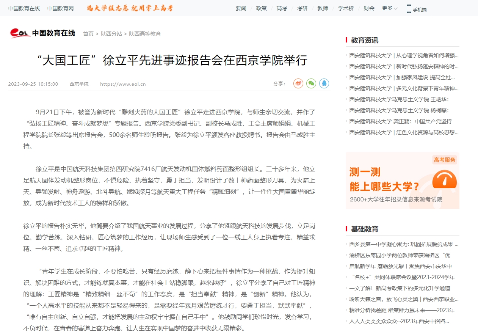Share article via QQ icon

[x=324, y=83]
